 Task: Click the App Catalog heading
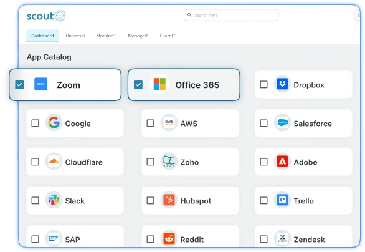[x=49, y=57]
